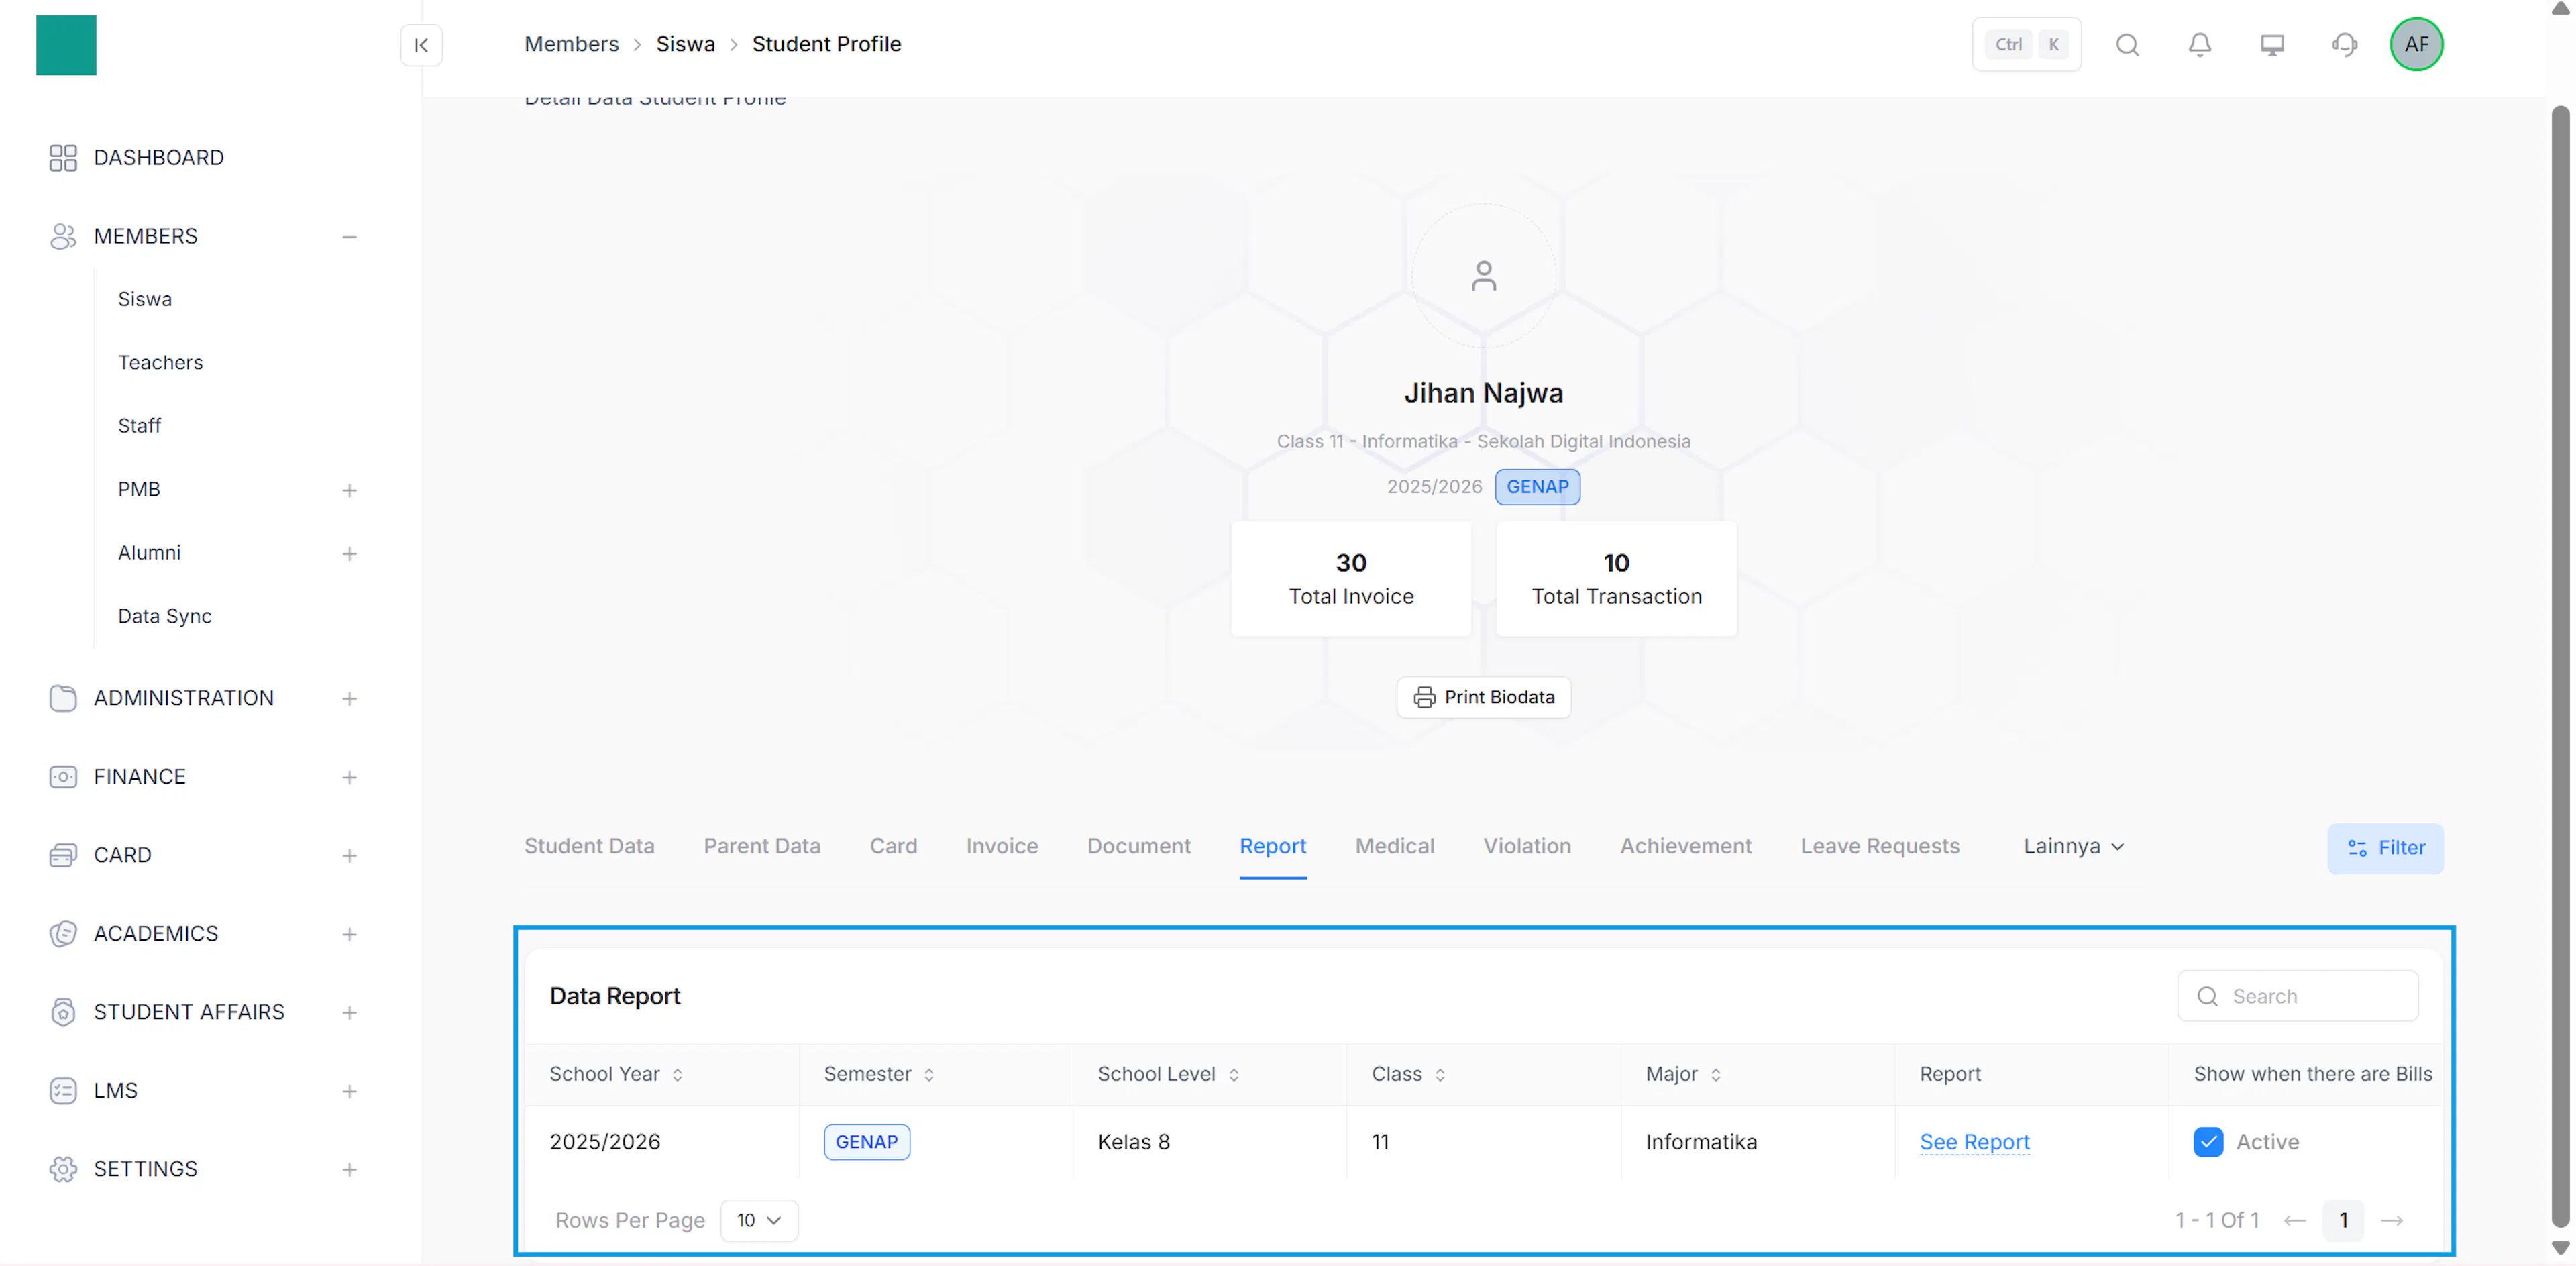
Task: Click the Card icon in sidebar
Action: [x=63, y=855]
